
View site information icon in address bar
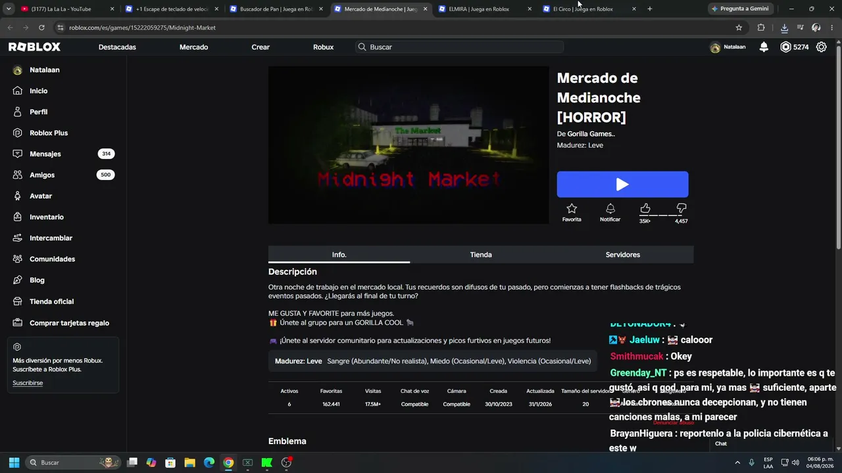[61, 28]
